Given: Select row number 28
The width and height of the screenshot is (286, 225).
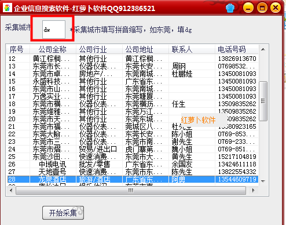Looking at the screenshot, I should click(12, 179).
